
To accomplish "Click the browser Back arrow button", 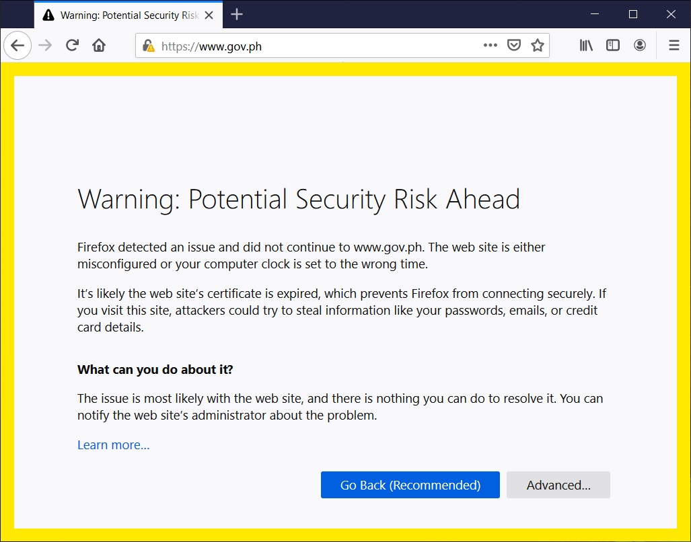I will click(x=17, y=46).
